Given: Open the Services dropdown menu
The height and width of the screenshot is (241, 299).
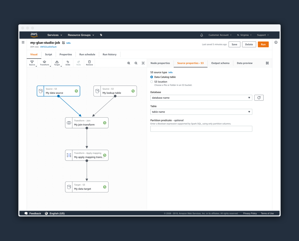Looking at the screenshot, I should [x=55, y=35].
